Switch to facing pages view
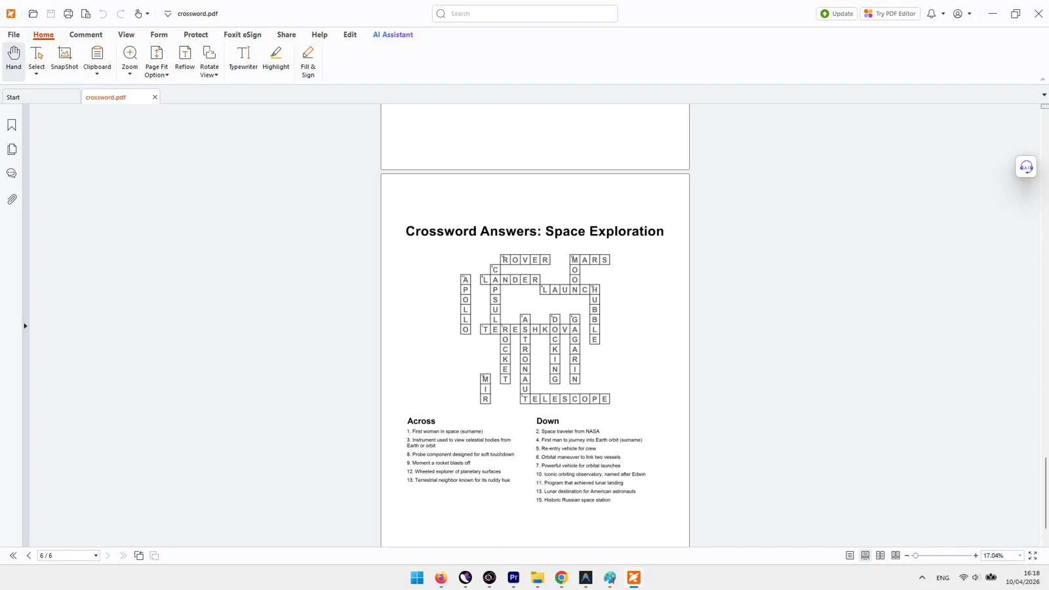The width and height of the screenshot is (1049, 590). (x=881, y=556)
